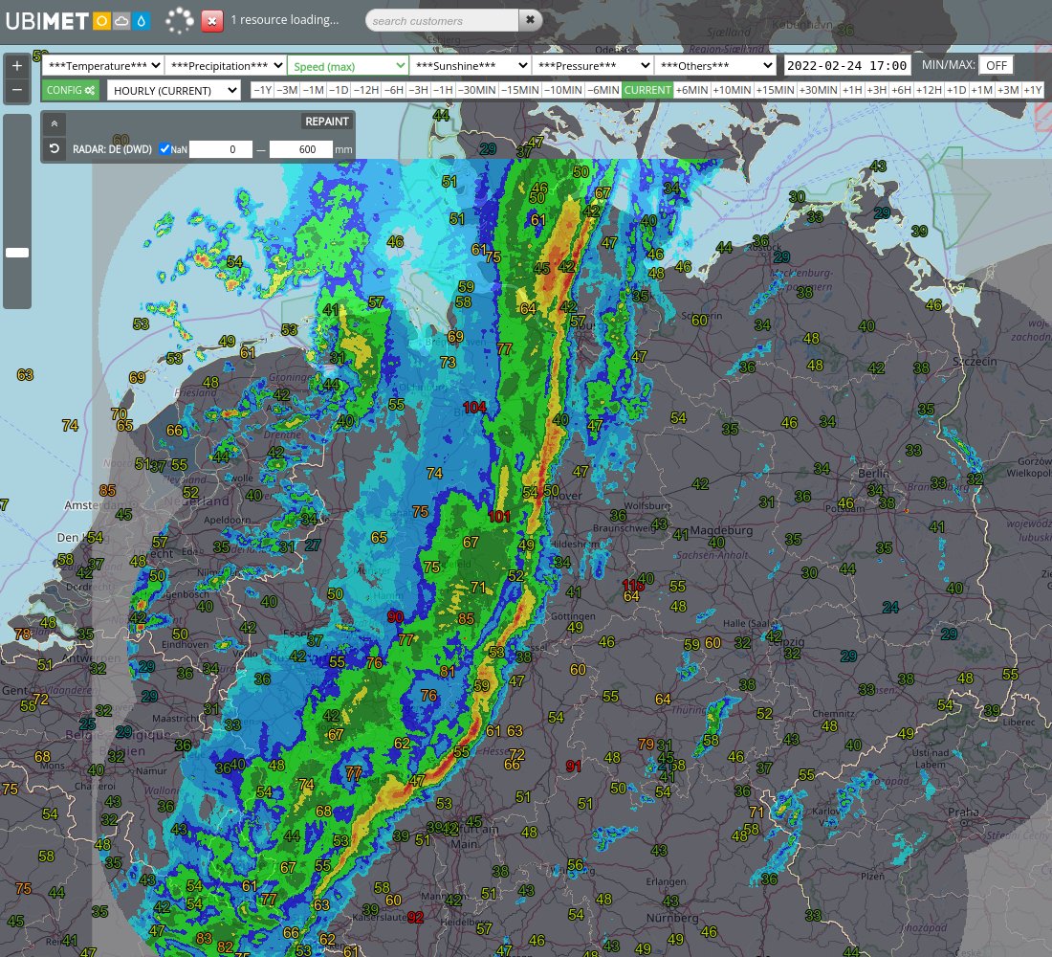
Task: Click the blue water drop icon
Action: pyautogui.click(x=141, y=21)
